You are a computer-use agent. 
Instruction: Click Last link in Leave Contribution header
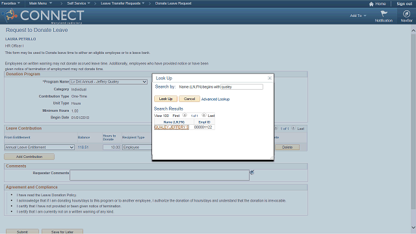pos(300,129)
